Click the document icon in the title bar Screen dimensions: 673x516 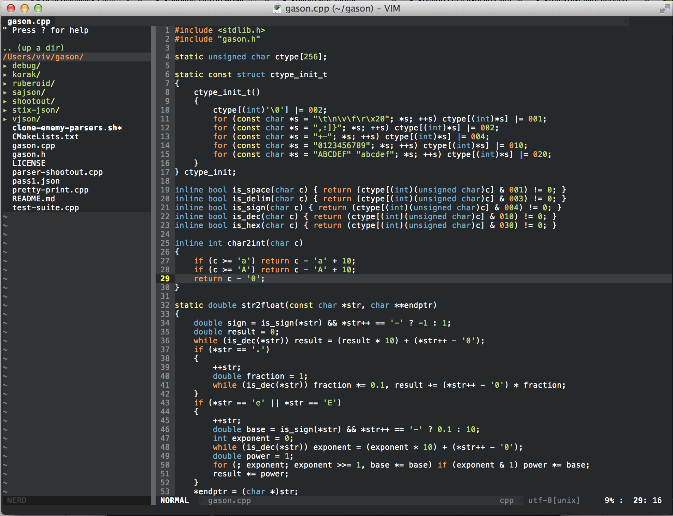pyautogui.click(x=277, y=8)
